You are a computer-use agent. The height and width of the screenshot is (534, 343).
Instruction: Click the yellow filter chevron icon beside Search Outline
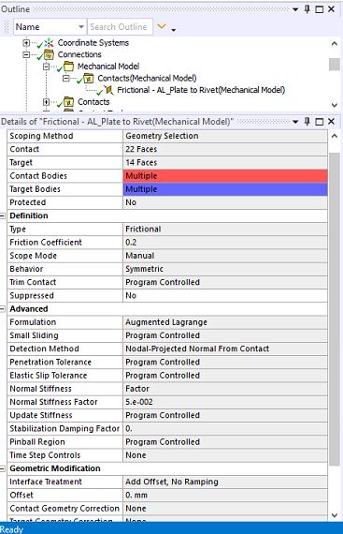162,26
